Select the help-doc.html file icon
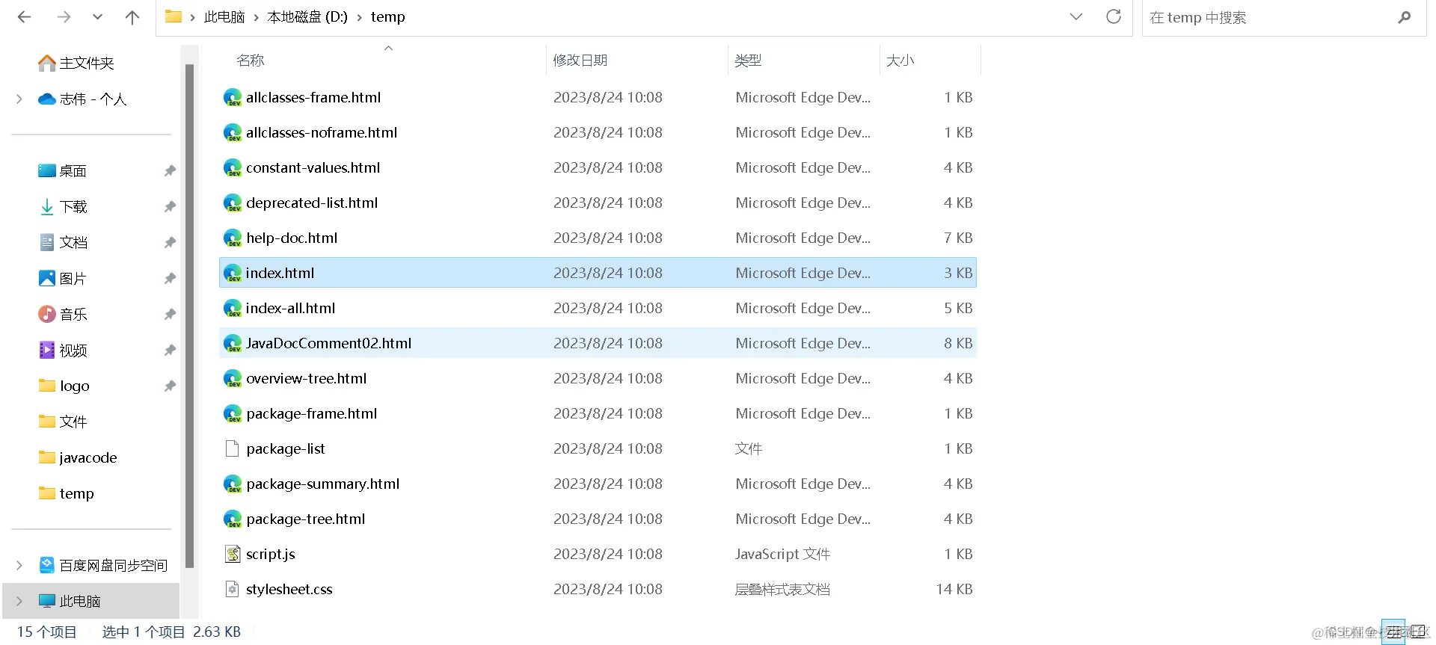The height and width of the screenshot is (645, 1436). 233,238
